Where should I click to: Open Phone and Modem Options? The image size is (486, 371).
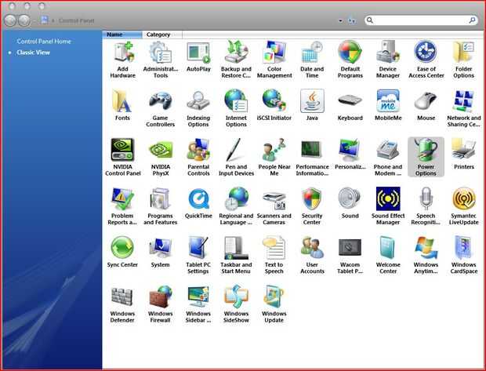point(388,158)
